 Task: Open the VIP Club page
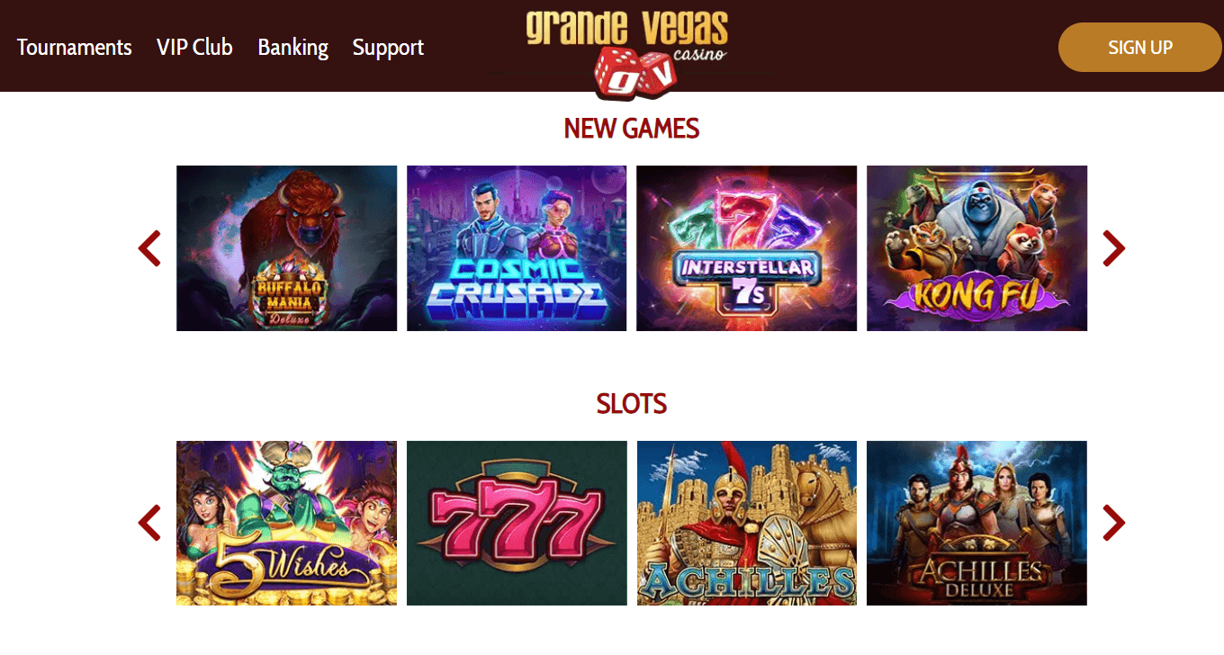coord(194,47)
